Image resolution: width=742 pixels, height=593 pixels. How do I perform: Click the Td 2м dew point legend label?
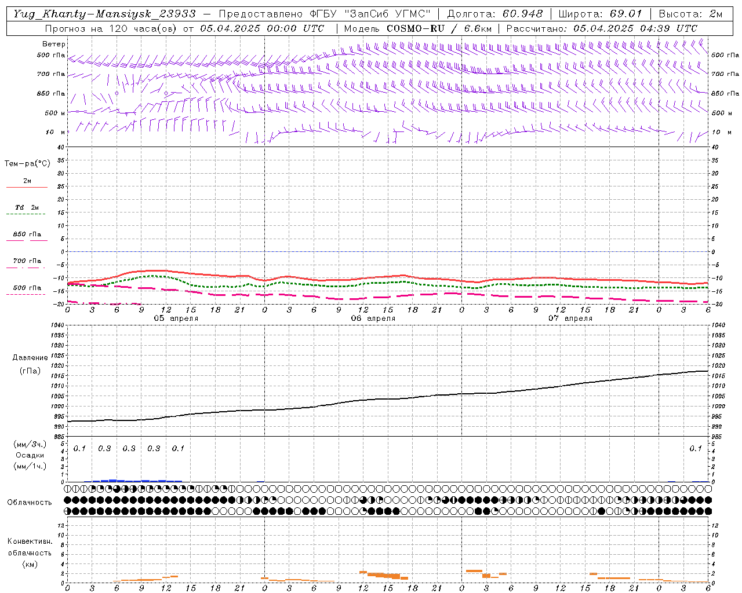(x=27, y=207)
